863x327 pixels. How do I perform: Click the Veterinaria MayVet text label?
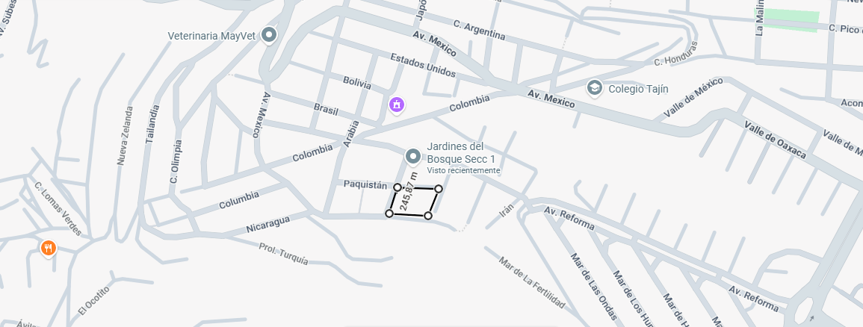click(211, 36)
